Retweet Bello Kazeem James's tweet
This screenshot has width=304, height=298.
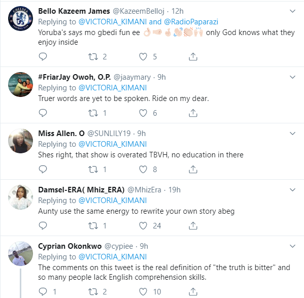pos(93,57)
